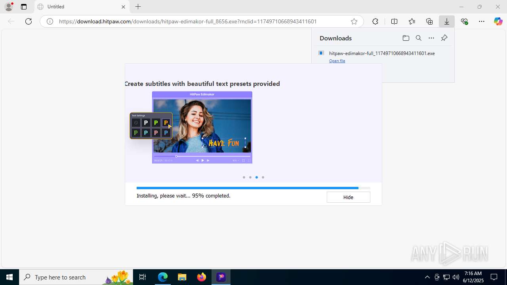Open Task View on the taskbar
The image size is (507, 285).
point(143,277)
